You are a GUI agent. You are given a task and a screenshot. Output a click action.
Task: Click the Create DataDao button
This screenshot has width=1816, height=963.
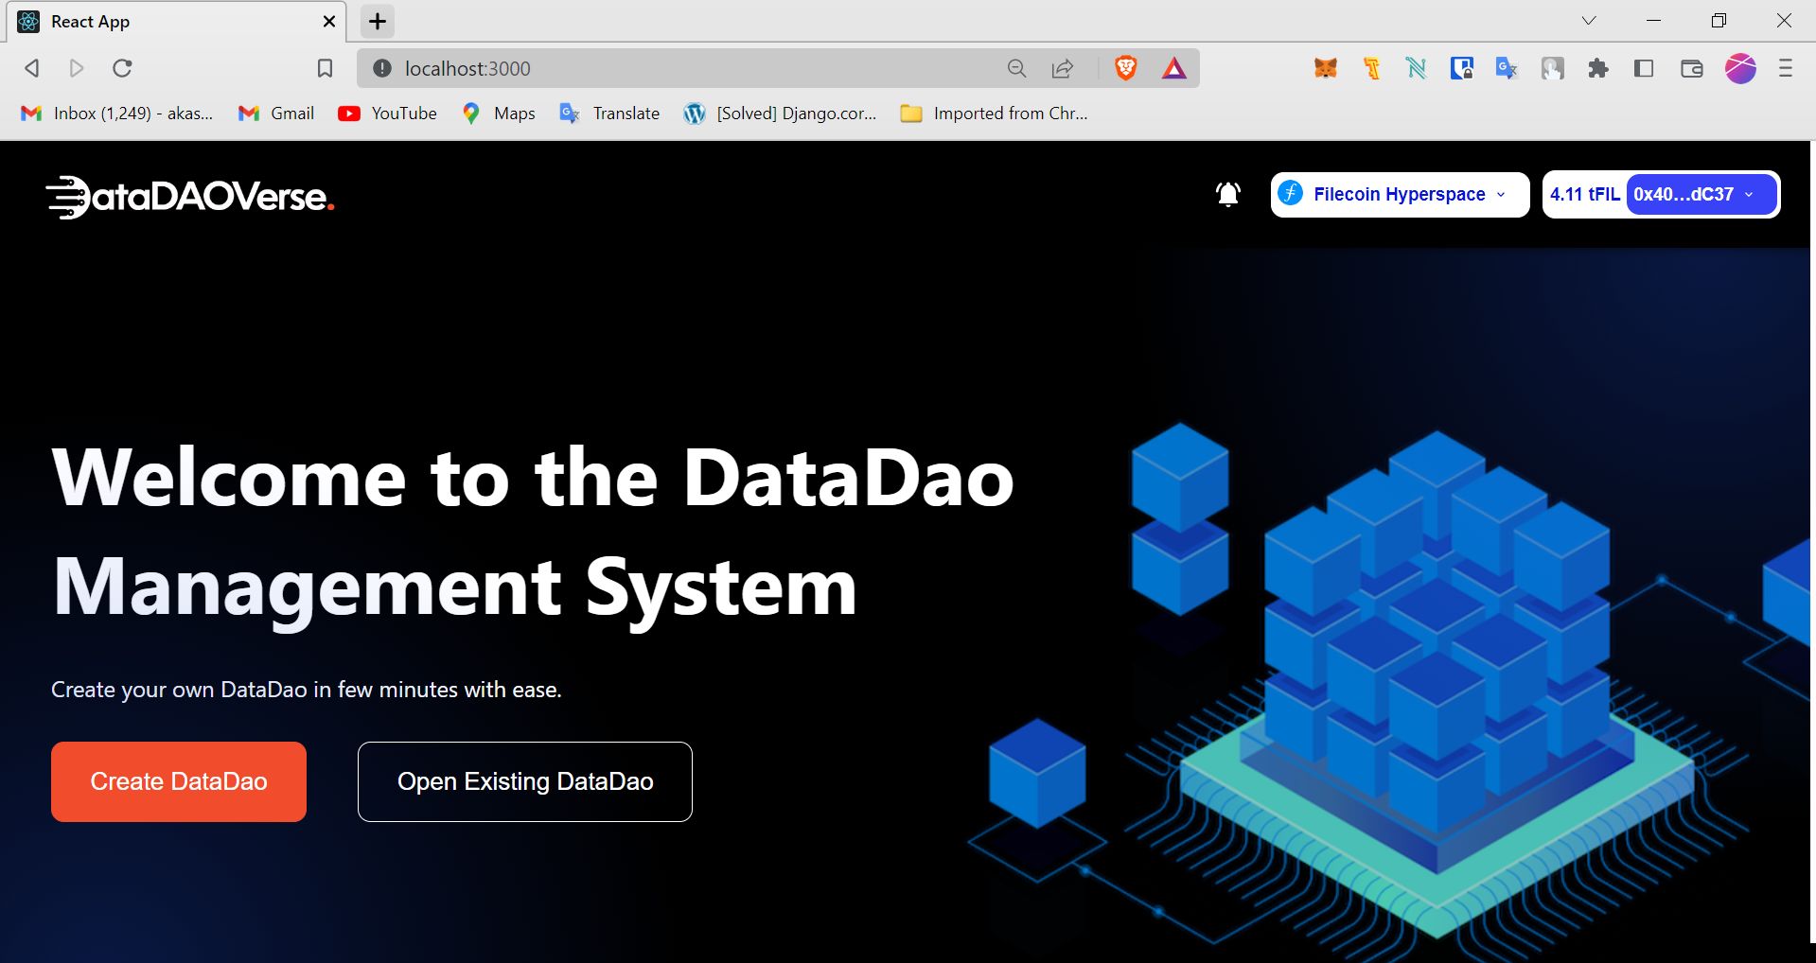point(179,781)
